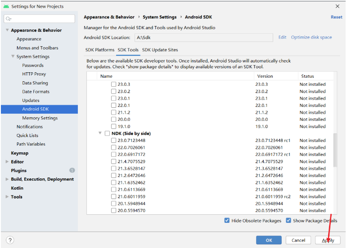The image size is (347, 248).
Task: Select the 21.1.6352462 NDK row name
Action: tap(131, 182)
